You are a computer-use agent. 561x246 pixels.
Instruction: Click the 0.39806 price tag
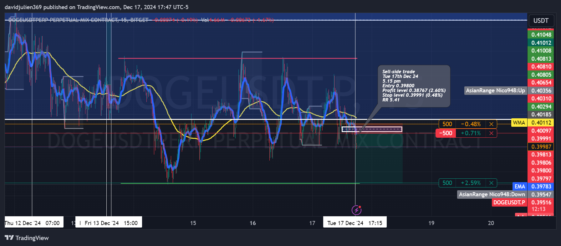541,163
